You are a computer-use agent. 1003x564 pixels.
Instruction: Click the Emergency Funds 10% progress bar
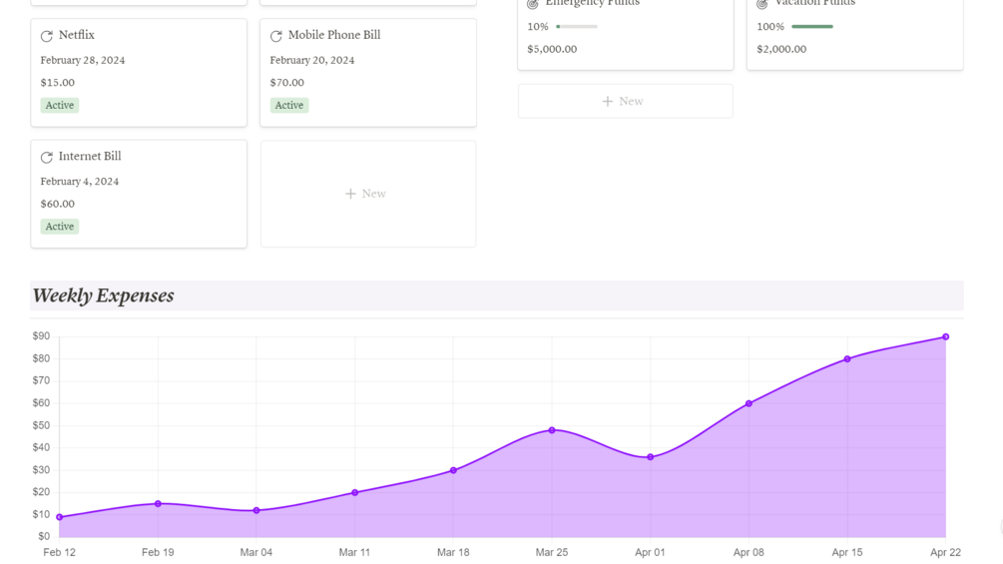[x=576, y=27]
